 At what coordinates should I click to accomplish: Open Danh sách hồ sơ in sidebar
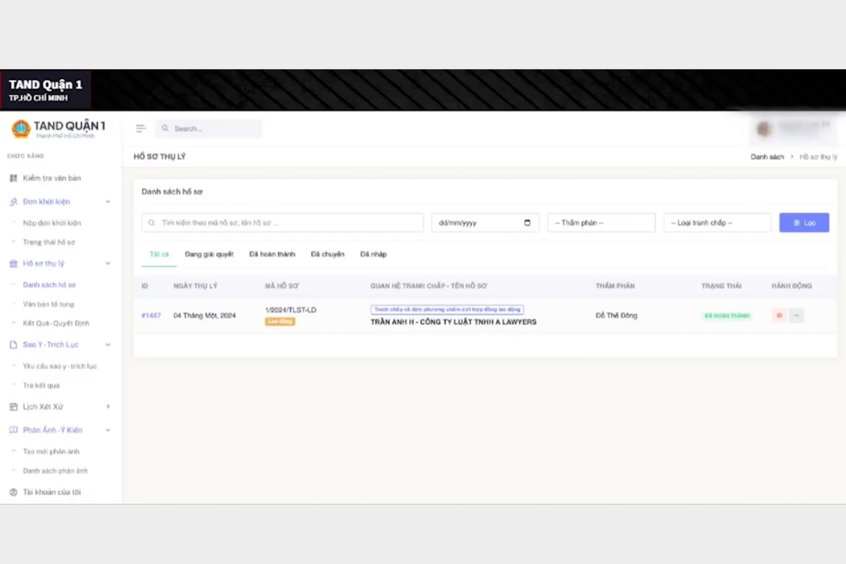tap(49, 285)
